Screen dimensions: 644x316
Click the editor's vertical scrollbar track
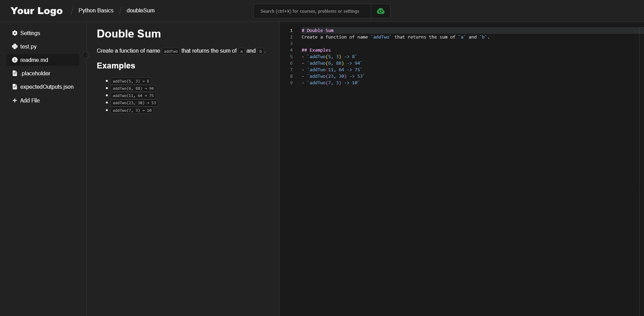(641, 172)
